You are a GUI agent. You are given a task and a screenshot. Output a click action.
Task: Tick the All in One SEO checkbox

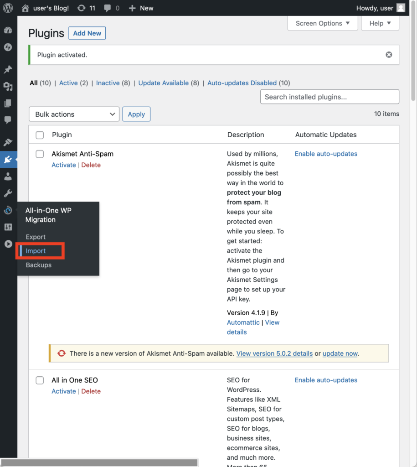point(40,380)
